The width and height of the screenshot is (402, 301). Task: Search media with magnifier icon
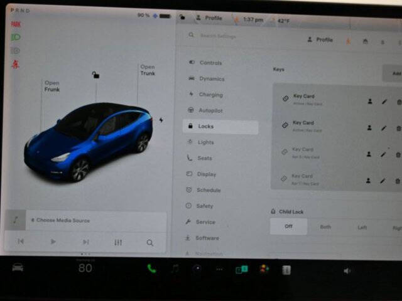pyautogui.click(x=150, y=243)
